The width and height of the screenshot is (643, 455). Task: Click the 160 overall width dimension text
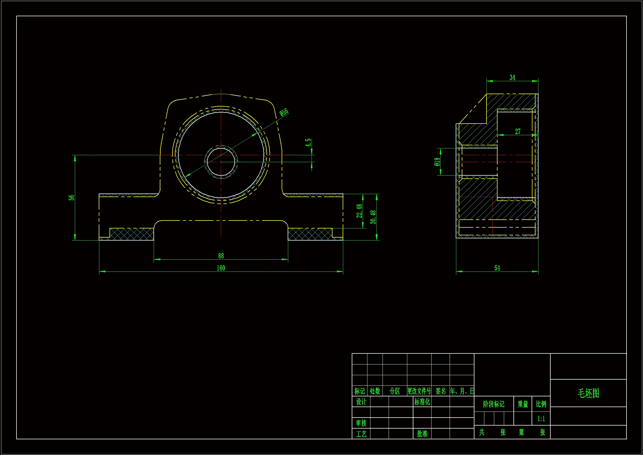point(221,268)
